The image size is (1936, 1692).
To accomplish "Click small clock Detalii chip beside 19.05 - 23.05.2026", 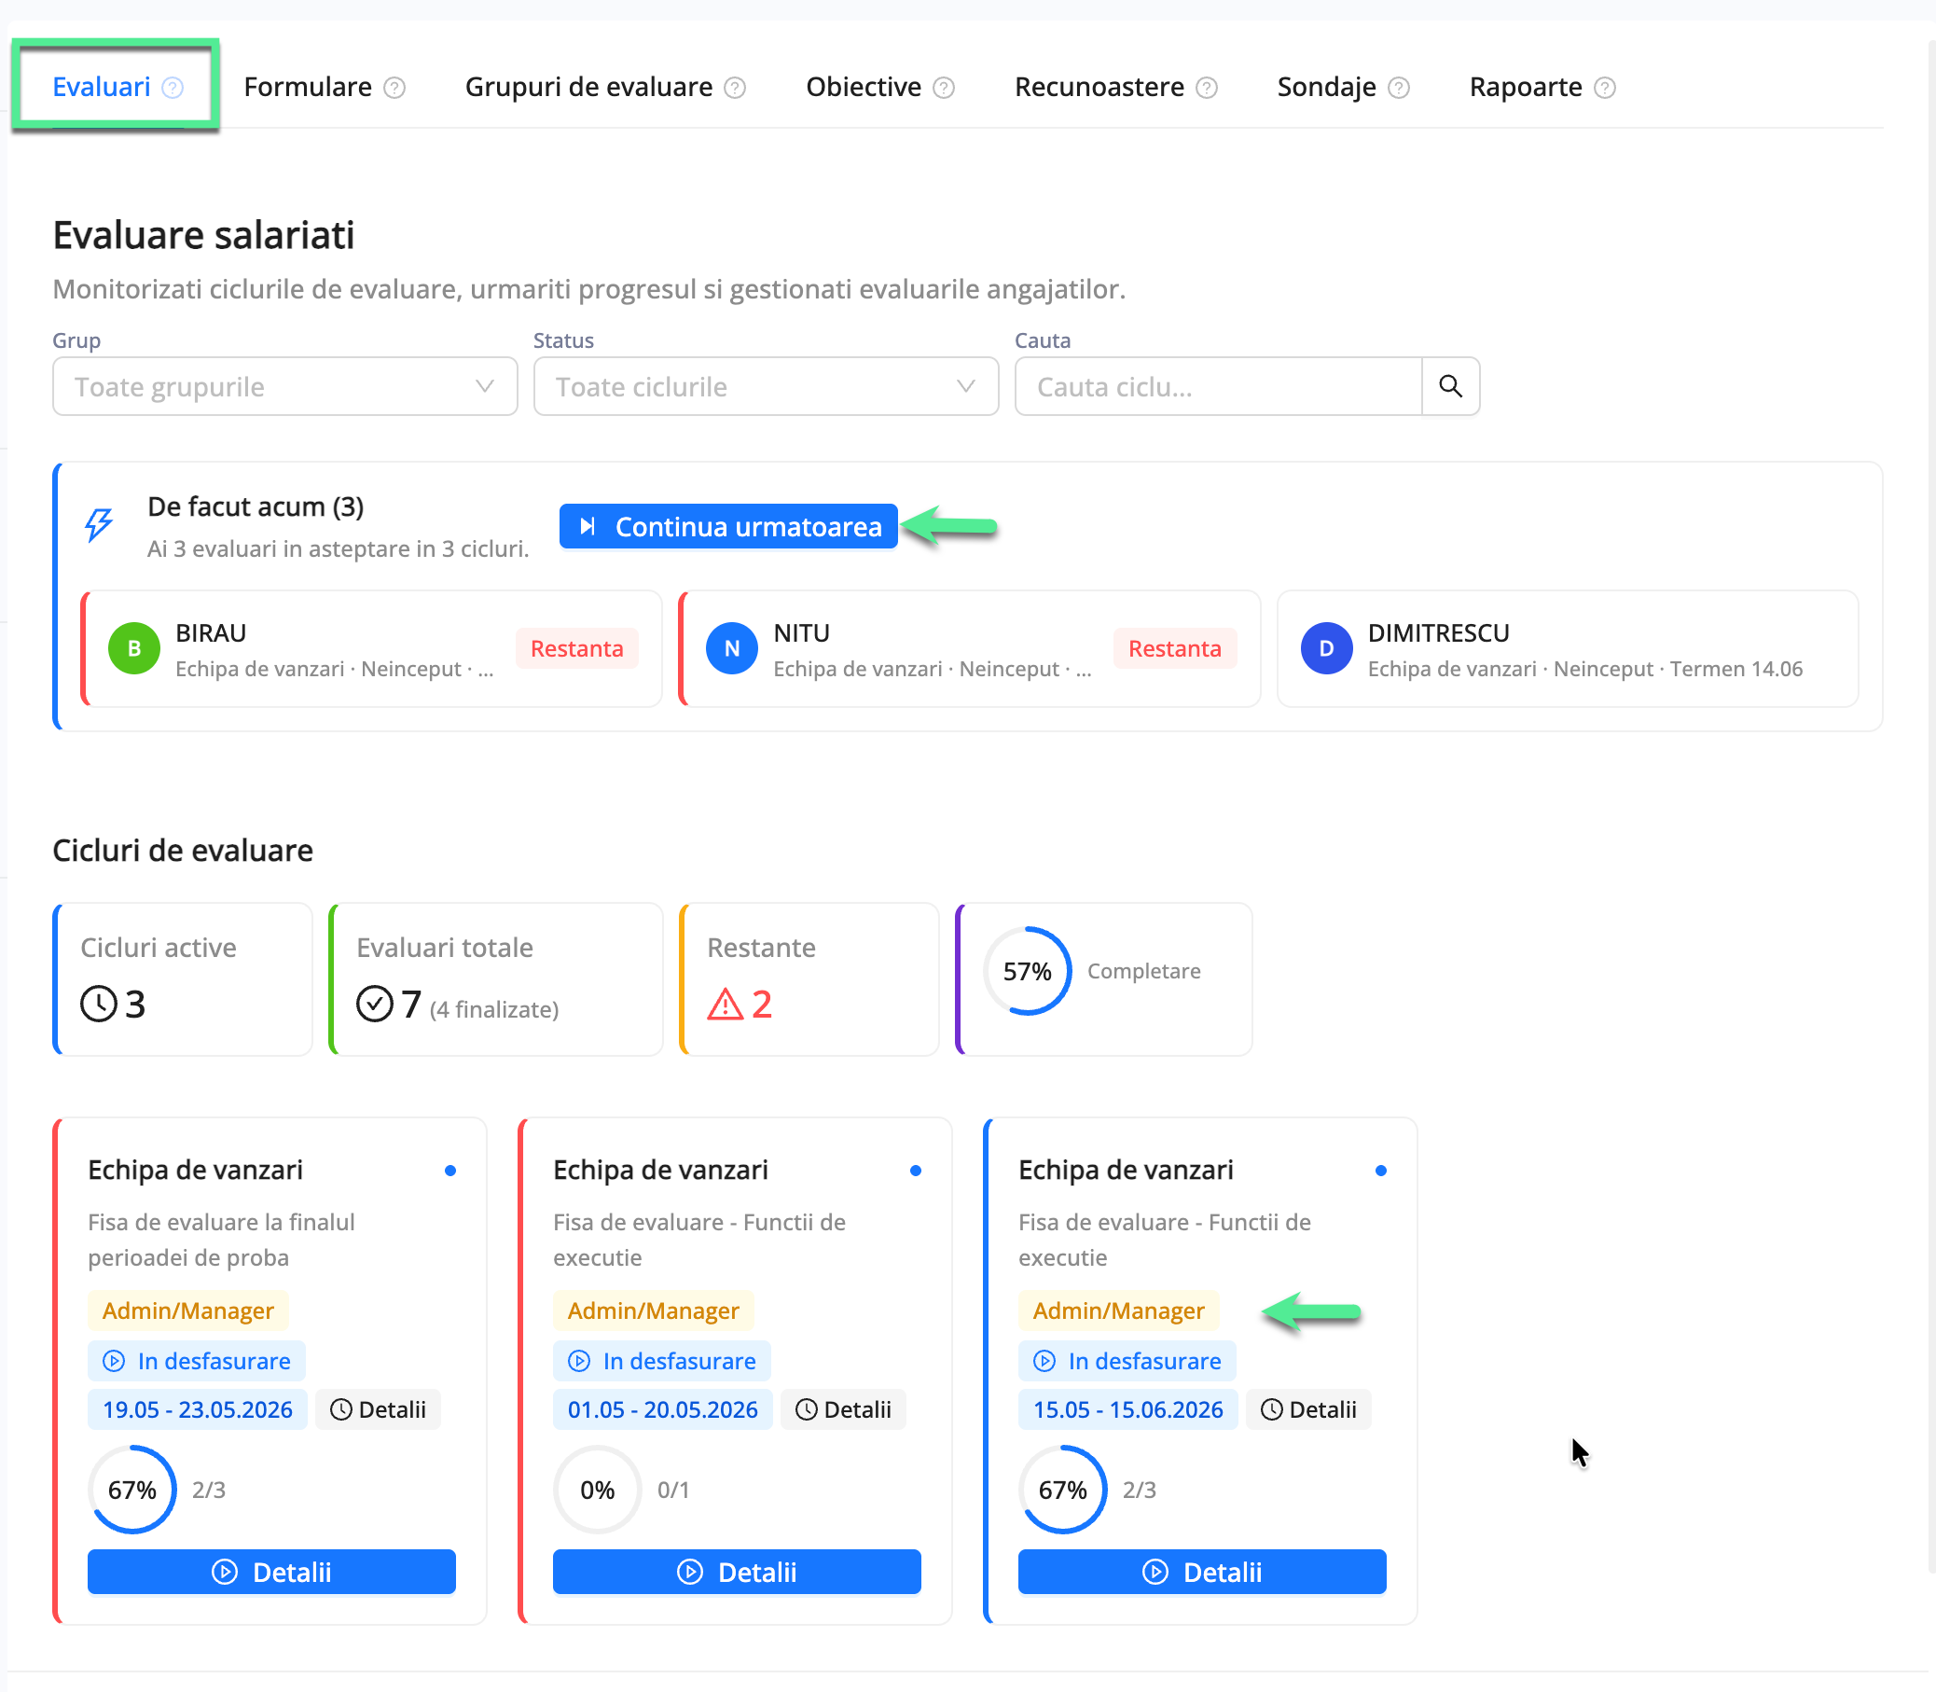I will point(378,1409).
